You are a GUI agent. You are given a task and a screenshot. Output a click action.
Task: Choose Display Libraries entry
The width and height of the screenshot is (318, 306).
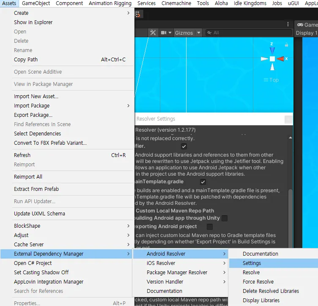tap(274, 300)
